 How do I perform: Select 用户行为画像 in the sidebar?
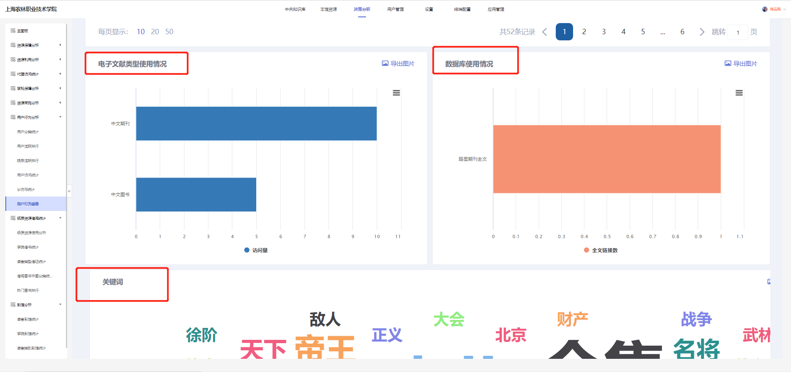click(36, 204)
